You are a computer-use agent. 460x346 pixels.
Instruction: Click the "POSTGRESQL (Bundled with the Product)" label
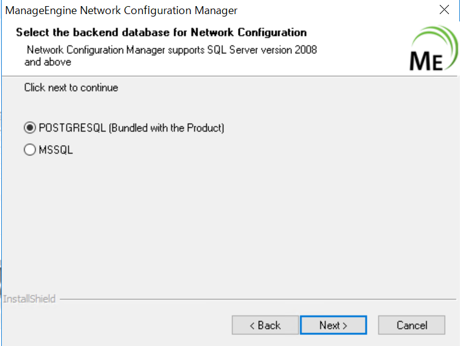(x=131, y=128)
